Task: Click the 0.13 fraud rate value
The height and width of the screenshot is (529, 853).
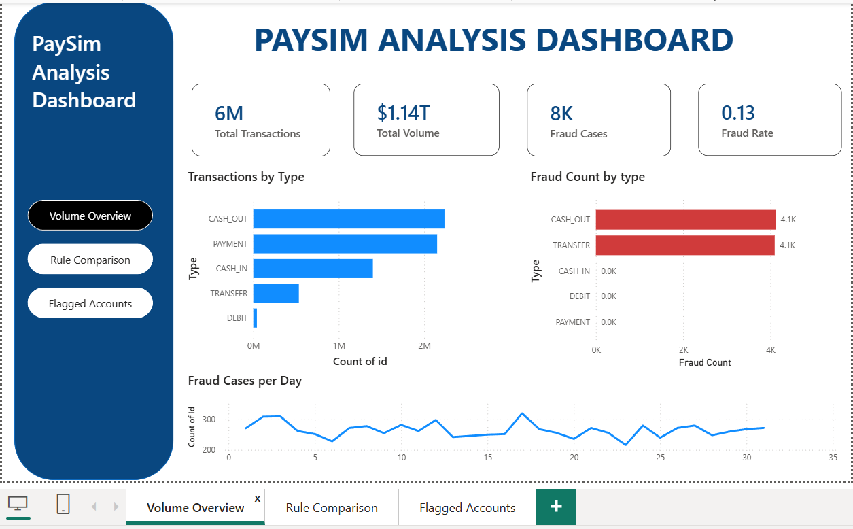Action: point(738,113)
